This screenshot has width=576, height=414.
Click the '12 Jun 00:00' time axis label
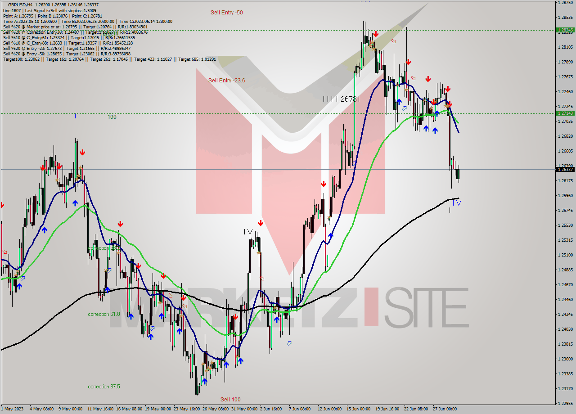[x=330, y=409]
